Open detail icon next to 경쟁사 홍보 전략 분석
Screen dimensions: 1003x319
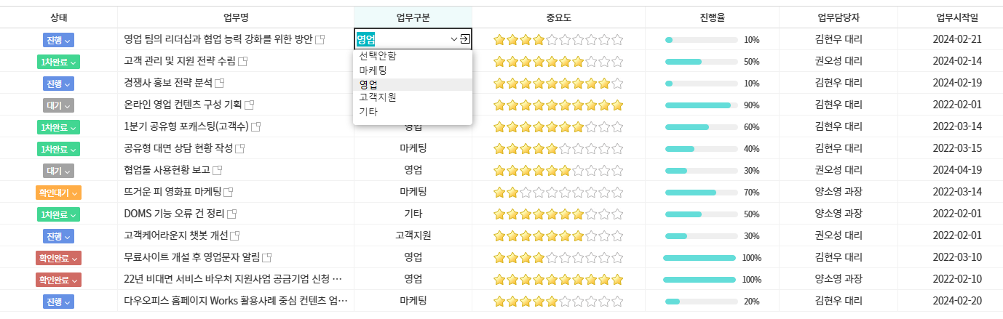pos(220,84)
